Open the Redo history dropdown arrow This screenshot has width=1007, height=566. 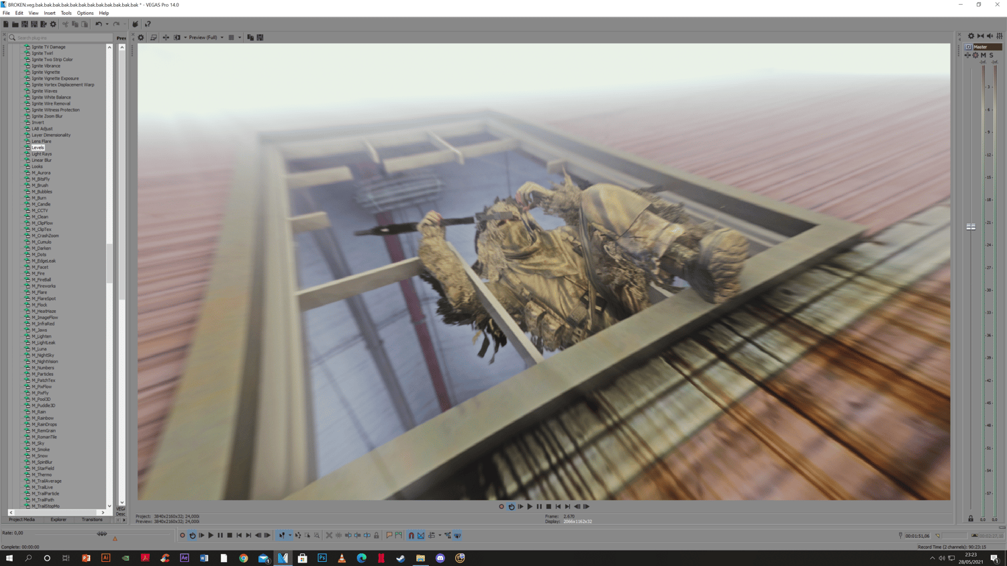point(124,24)
